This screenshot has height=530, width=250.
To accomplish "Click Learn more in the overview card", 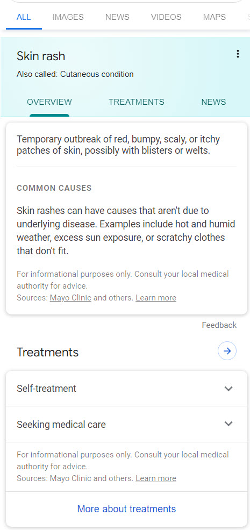I will coord(156,298).
